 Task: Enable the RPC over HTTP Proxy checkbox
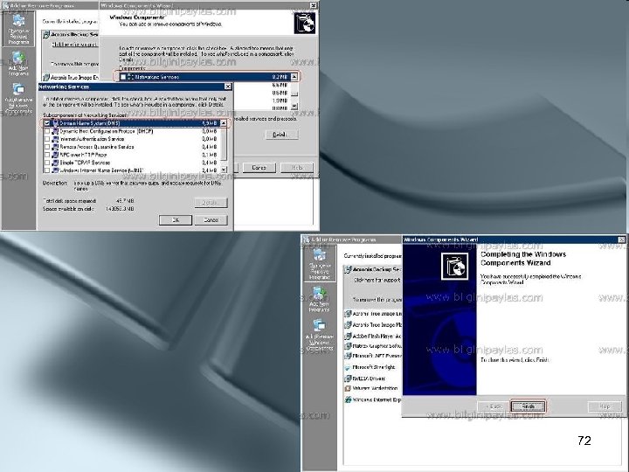point(47,155)
